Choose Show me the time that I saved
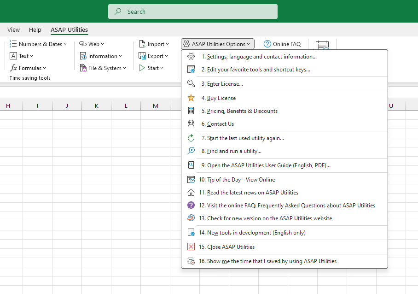The image size is (418, 294). tap(284, 261)
